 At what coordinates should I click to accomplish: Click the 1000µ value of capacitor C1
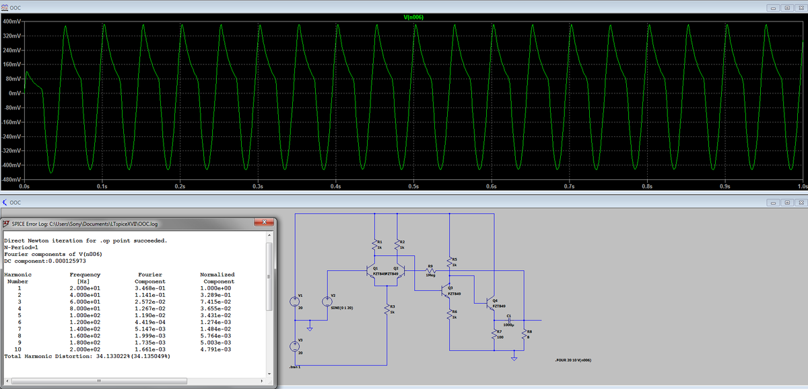pos(510,325)
